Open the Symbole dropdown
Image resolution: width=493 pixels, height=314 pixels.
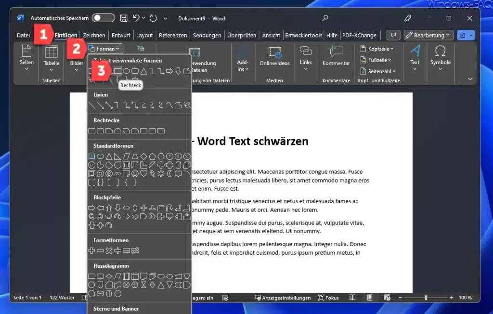pos(441,59)
